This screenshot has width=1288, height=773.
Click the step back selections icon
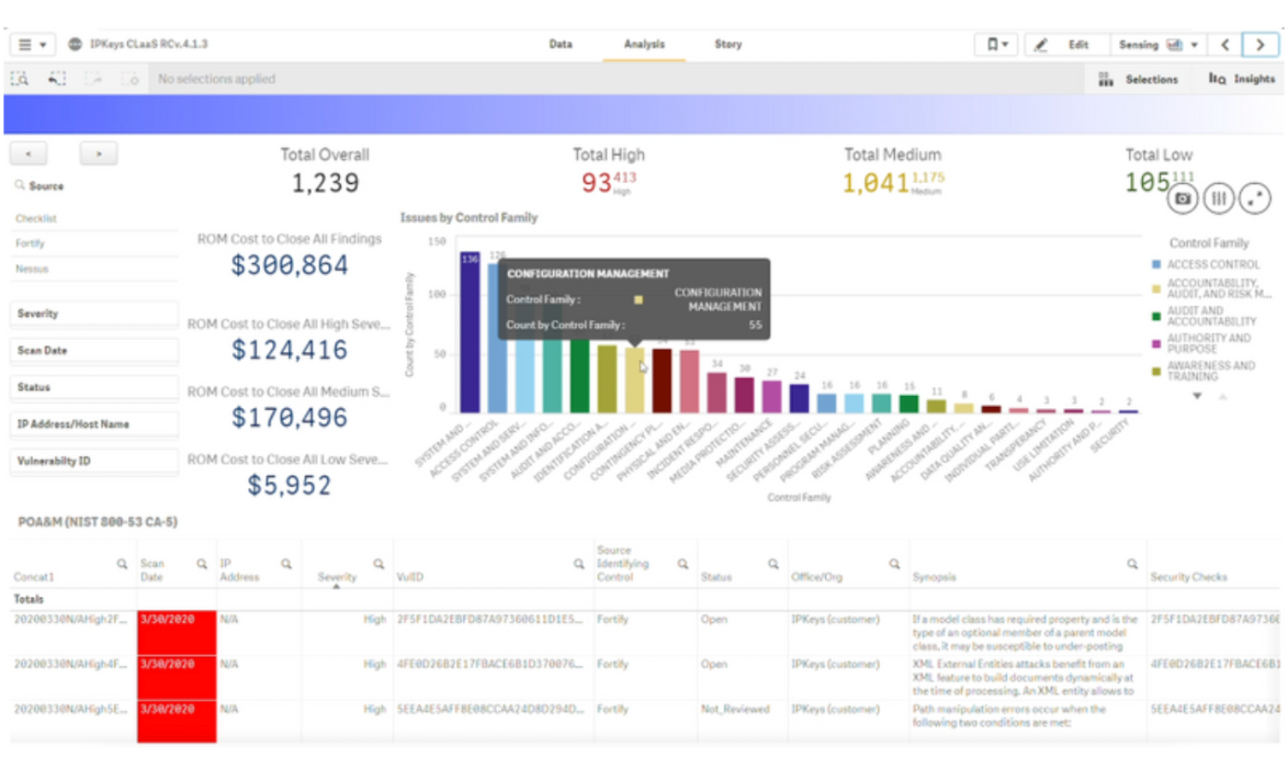tap(57, 78)
